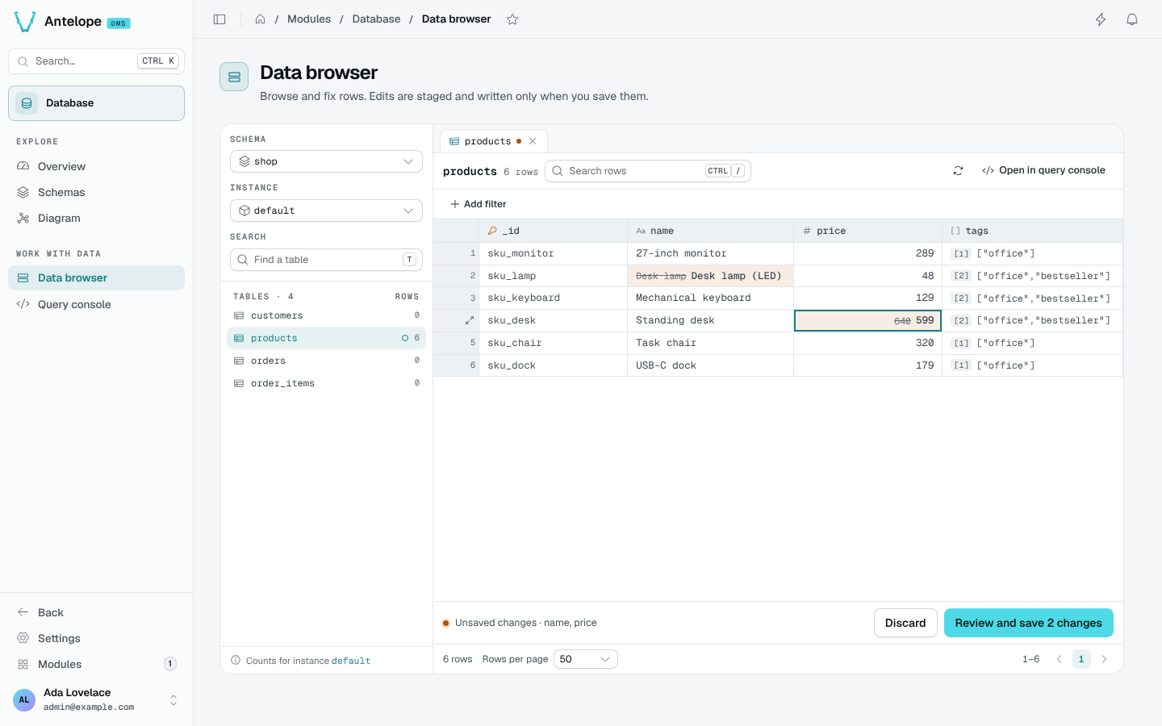Star the Data browser page as favorite

[512, 19]
